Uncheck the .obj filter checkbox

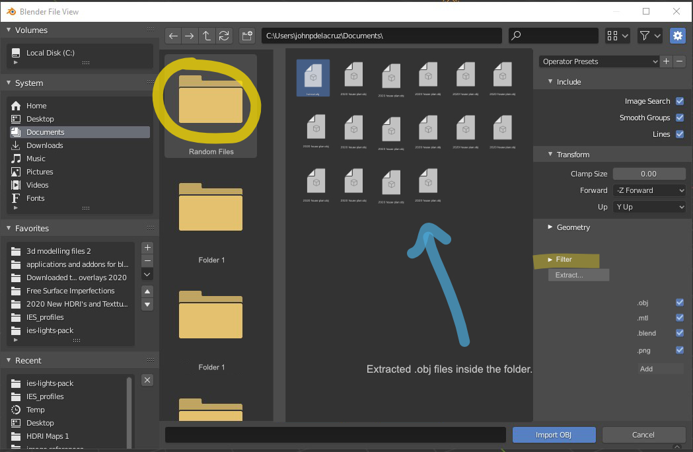click(x=680, y=303)
